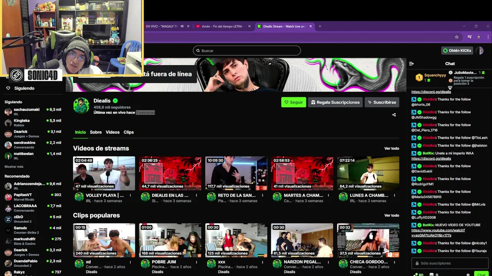492x276 pixels.
Task: Open three-dot menu for the xxx clip
Action: coord(263,262)
